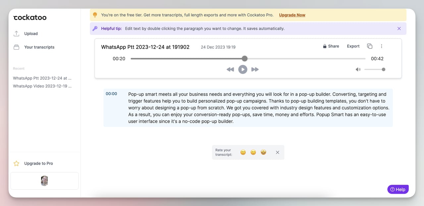The width and height of the screenshot is (424, 206).
Task: Open the Export options
Action: pyautogui.click(x=353, y=46)
